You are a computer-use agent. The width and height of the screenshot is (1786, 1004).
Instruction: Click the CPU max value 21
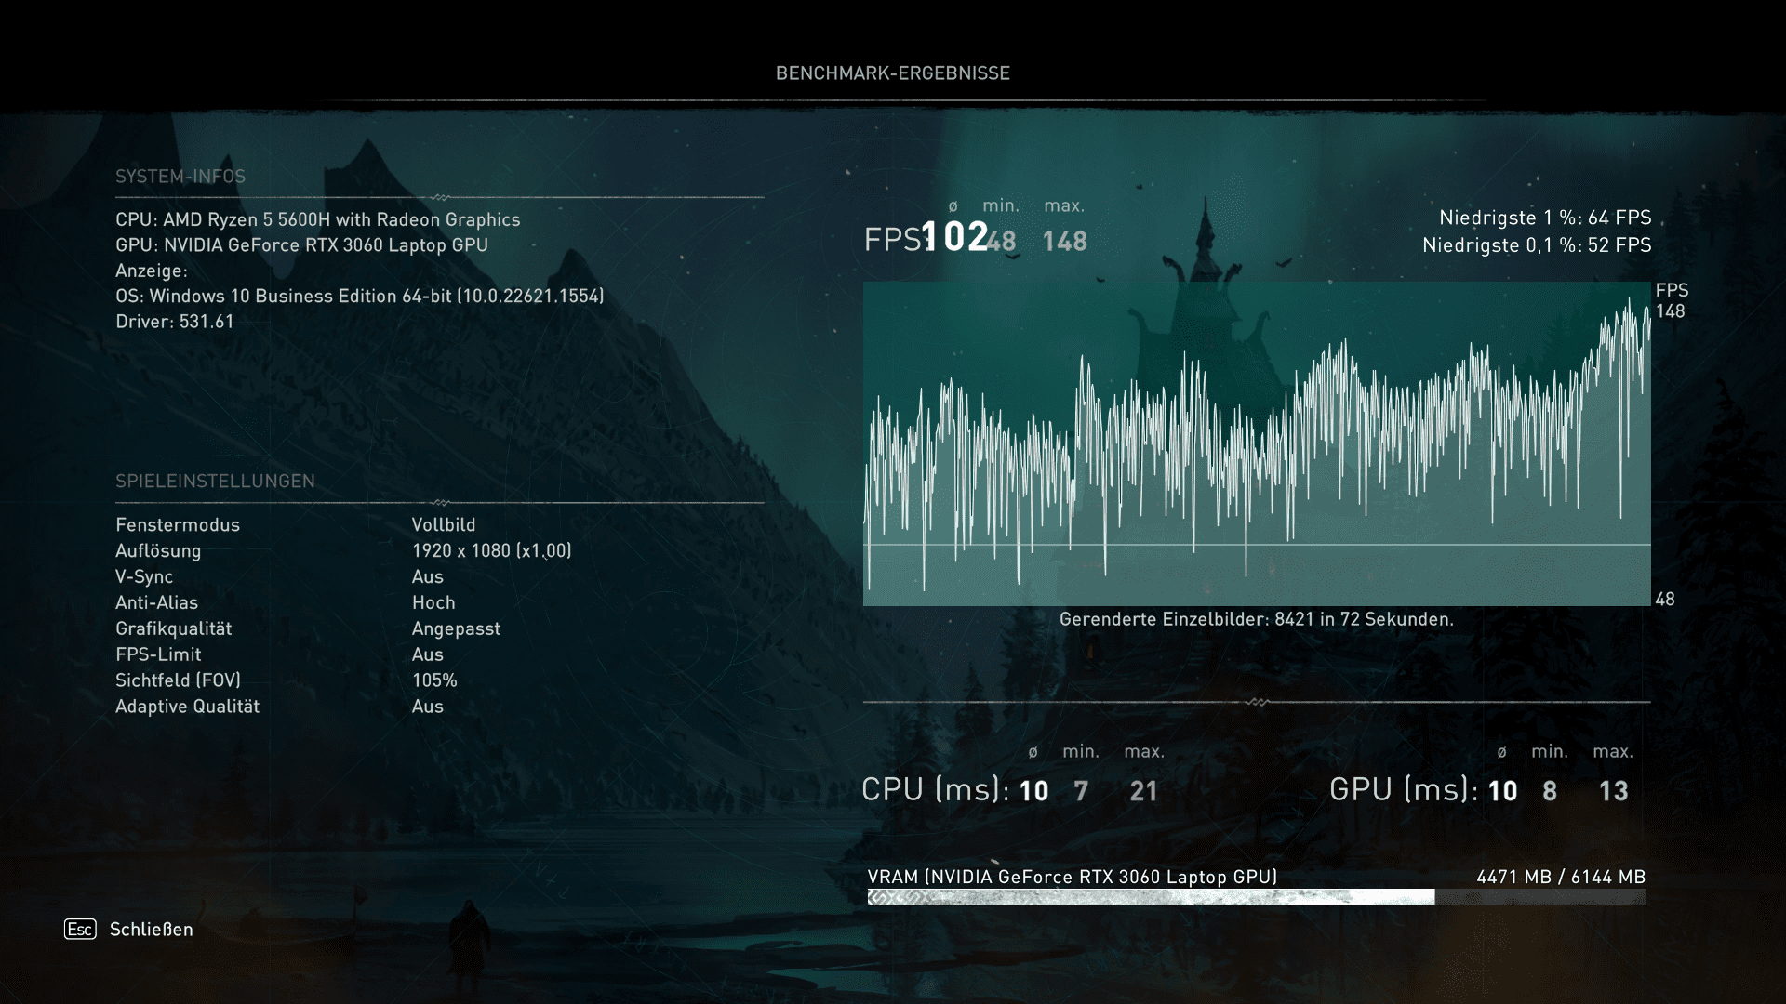pos(1143,791)
